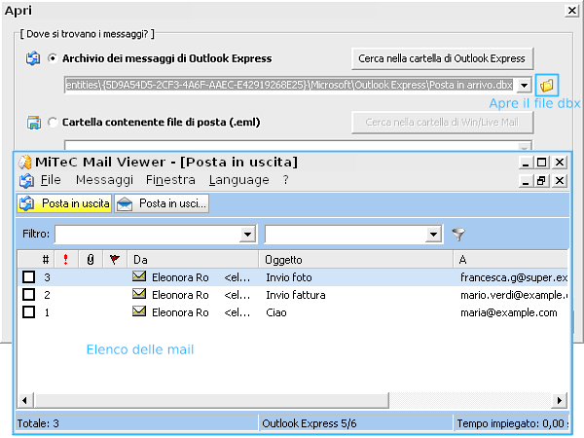Expand the dbx file path dropdown
Screen dimensions: 584x438
click(x=524, y=86)
